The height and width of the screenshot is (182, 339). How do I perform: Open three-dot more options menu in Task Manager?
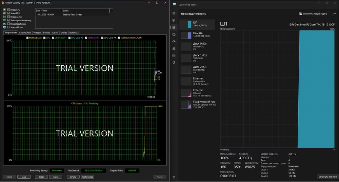334,14
